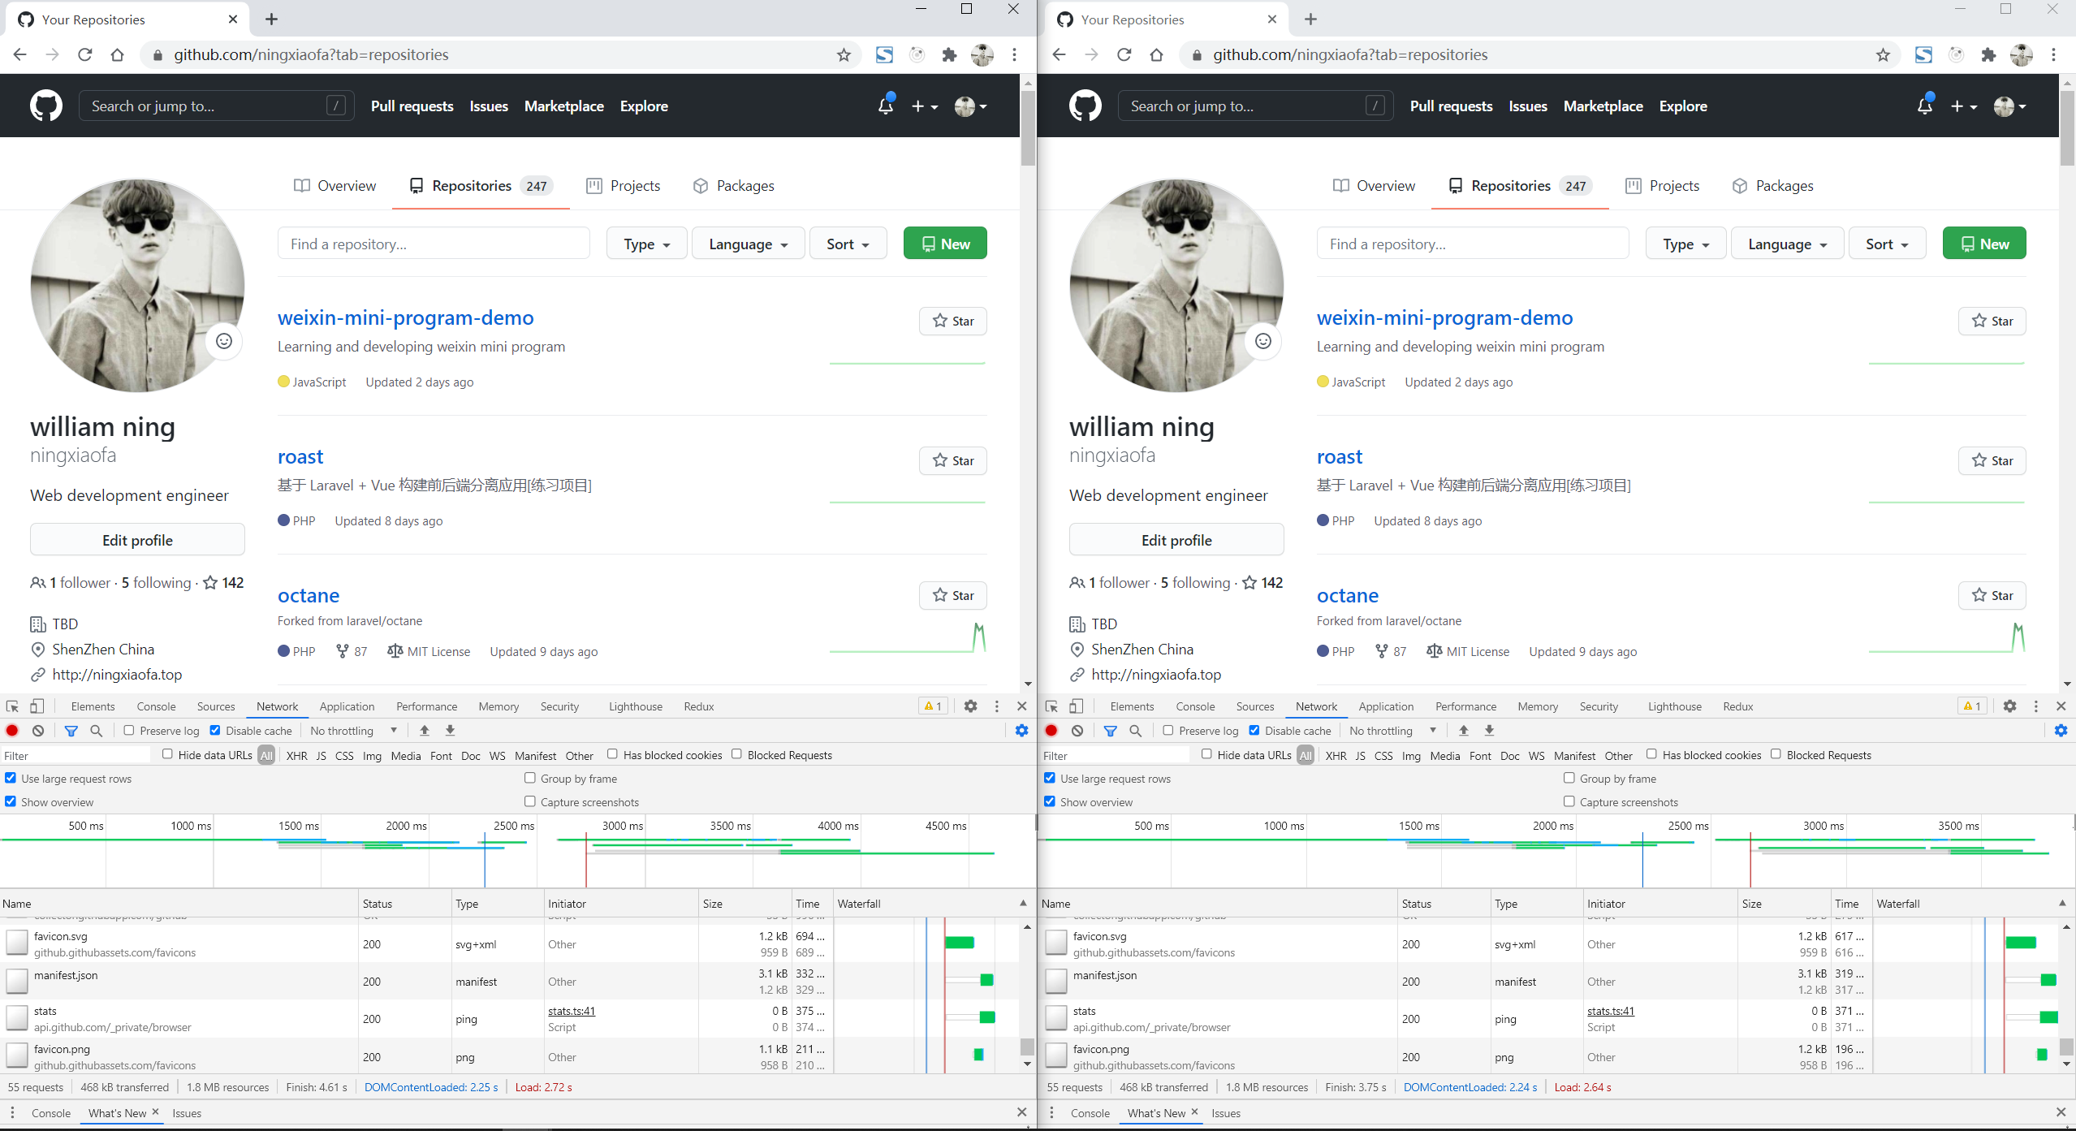The image size is (2076, 1131).
Task: Clear network log in right DevTools
Action: click(x=1077, y=731)
